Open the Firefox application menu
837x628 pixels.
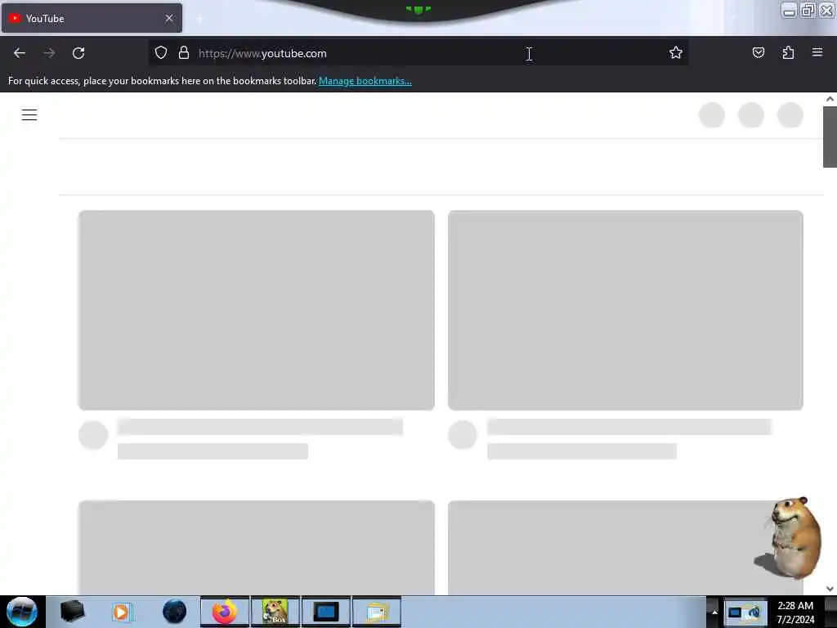[x=817, y=52]
